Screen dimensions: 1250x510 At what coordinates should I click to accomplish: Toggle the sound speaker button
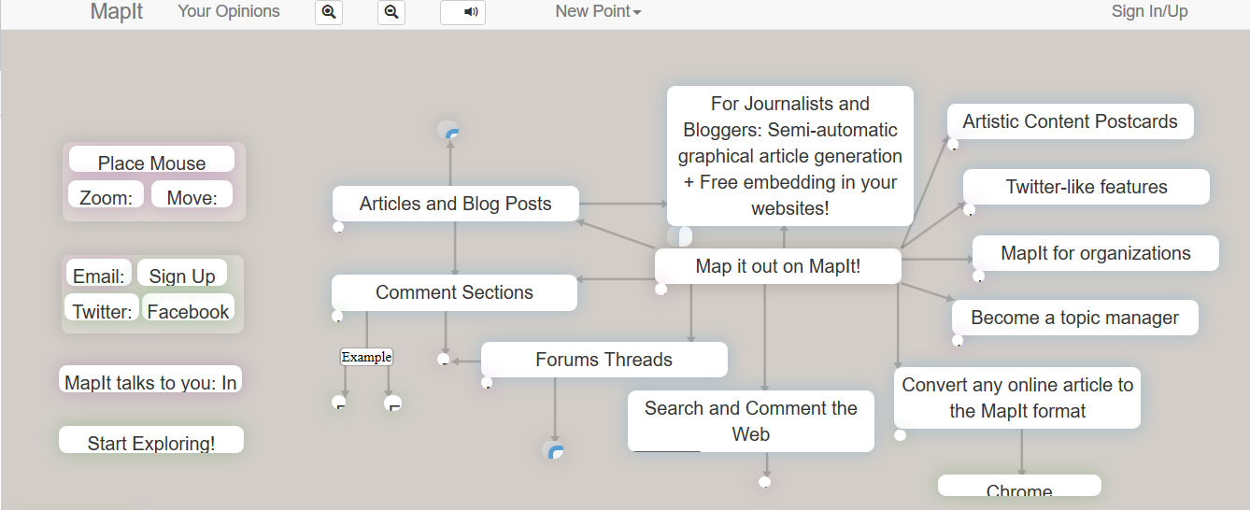point(462,12)
